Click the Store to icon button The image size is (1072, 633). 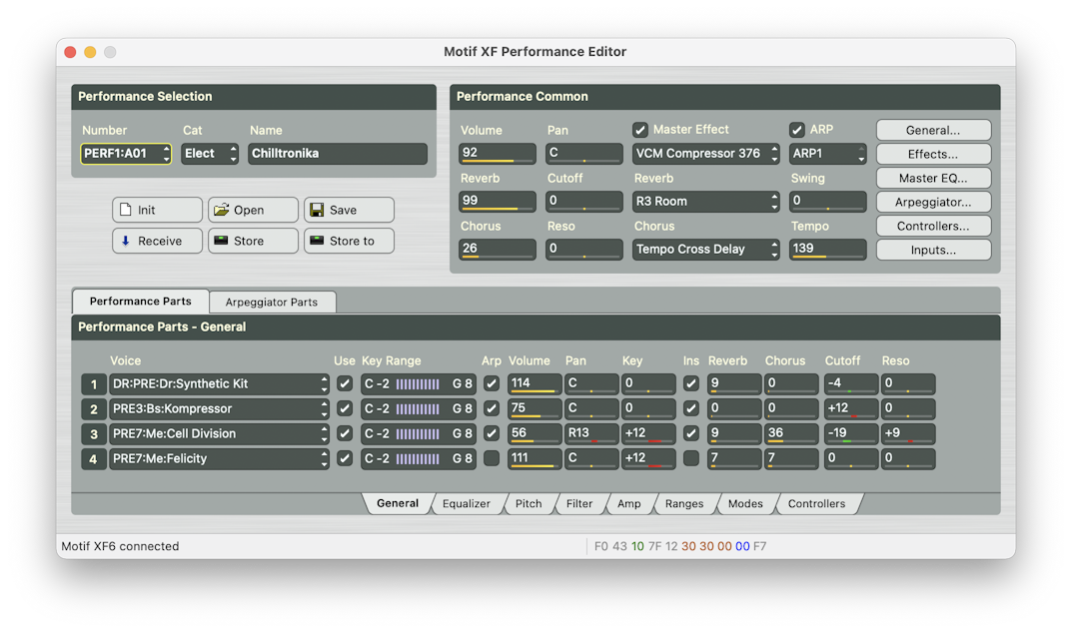tap(349, 241)
